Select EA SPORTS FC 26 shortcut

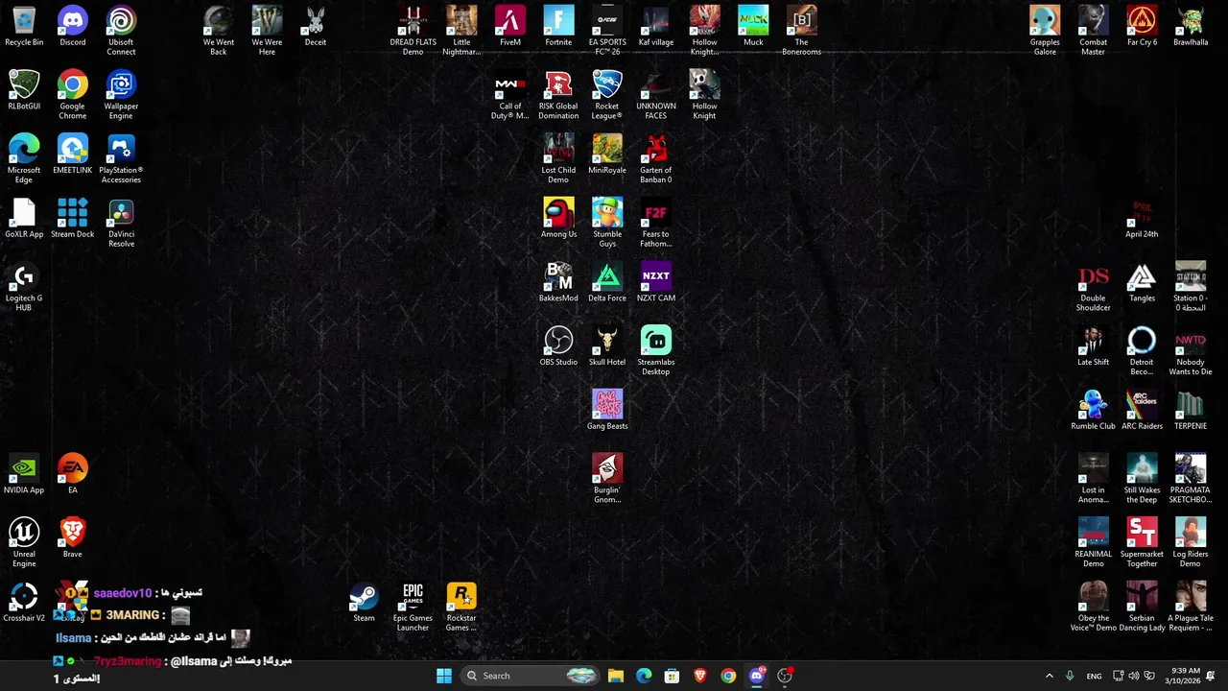[607, 31]
